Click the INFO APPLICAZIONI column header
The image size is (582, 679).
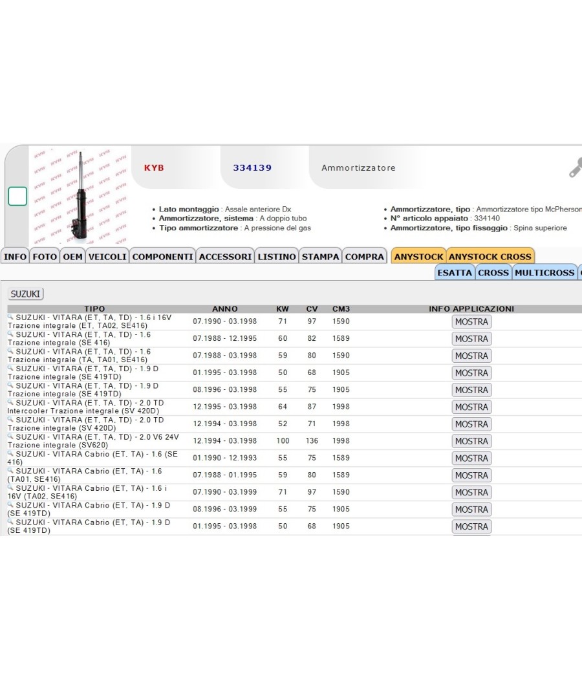click(x=471, y=308)
